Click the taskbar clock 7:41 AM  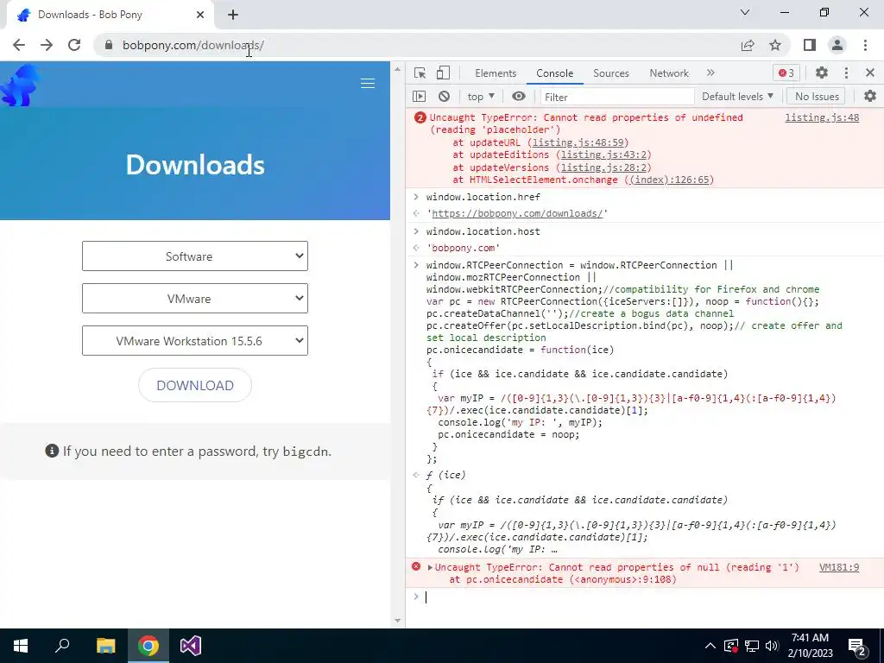810,638
